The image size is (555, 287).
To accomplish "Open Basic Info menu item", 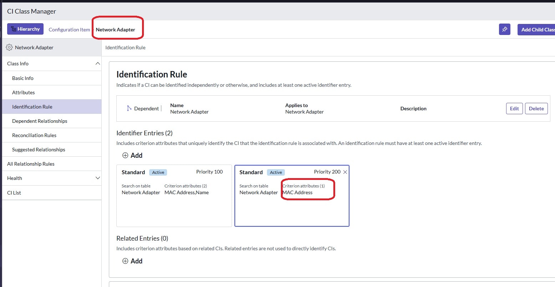I will pos(52,78).
